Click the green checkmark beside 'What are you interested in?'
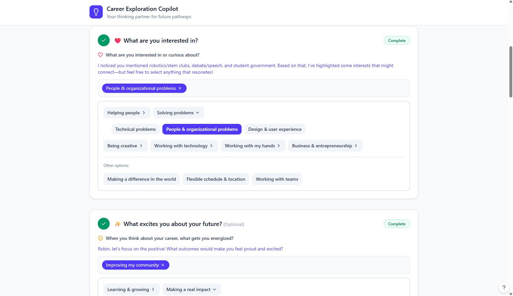Image resolution: width=513 pixels, height=296 pixels. [x=104, y=40]
